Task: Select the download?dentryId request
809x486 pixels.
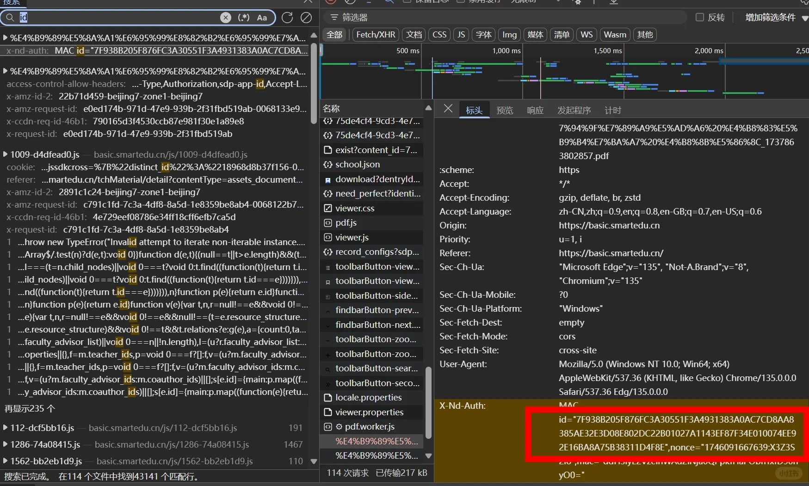Action: pos(372,179)
